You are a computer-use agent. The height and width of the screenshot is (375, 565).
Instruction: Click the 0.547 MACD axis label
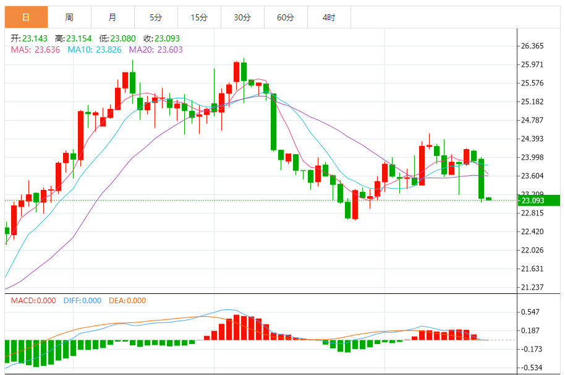click(530, 312)
